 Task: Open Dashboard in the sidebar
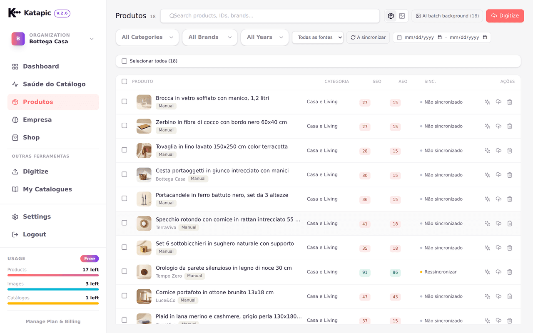coord(53,67)
